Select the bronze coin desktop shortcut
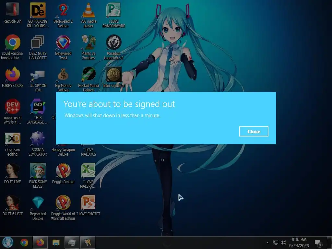The height and width of the screenshot is (249, 332). [x=113, y=74]
